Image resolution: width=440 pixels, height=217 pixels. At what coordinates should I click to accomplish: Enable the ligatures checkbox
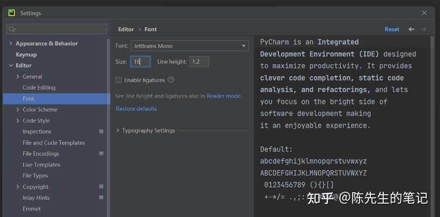coord(119,80)
